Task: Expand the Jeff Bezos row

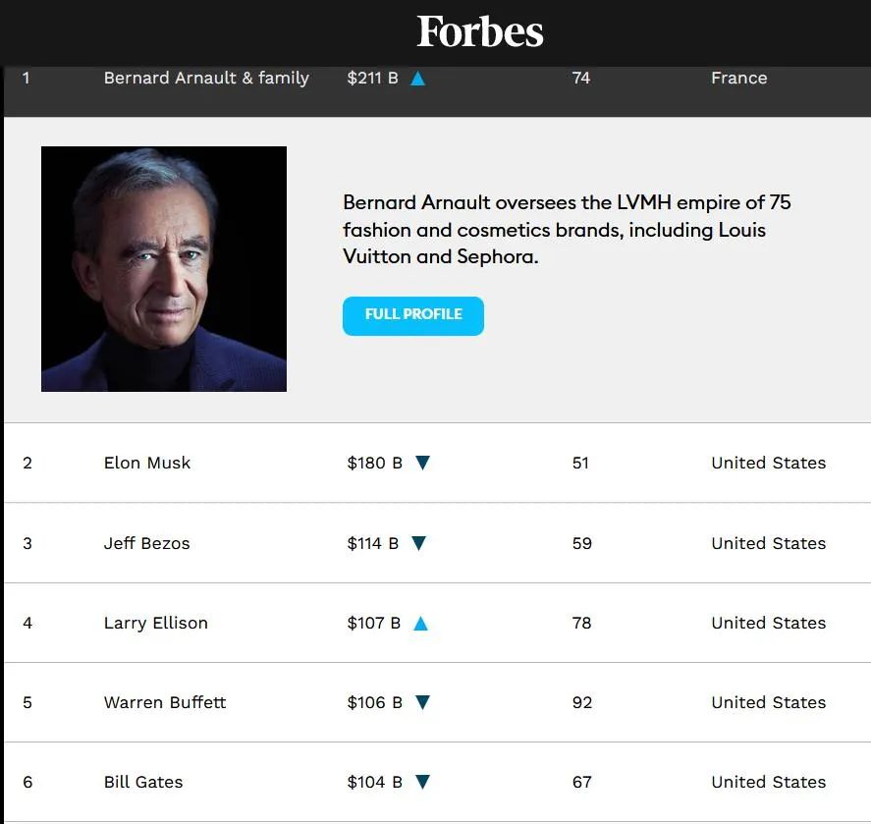Action: tap(147, 543)
